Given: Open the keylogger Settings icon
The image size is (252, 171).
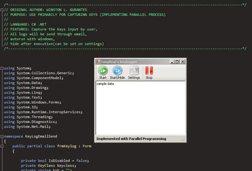Looking at the screenshot, I should (x=134, y=71).
